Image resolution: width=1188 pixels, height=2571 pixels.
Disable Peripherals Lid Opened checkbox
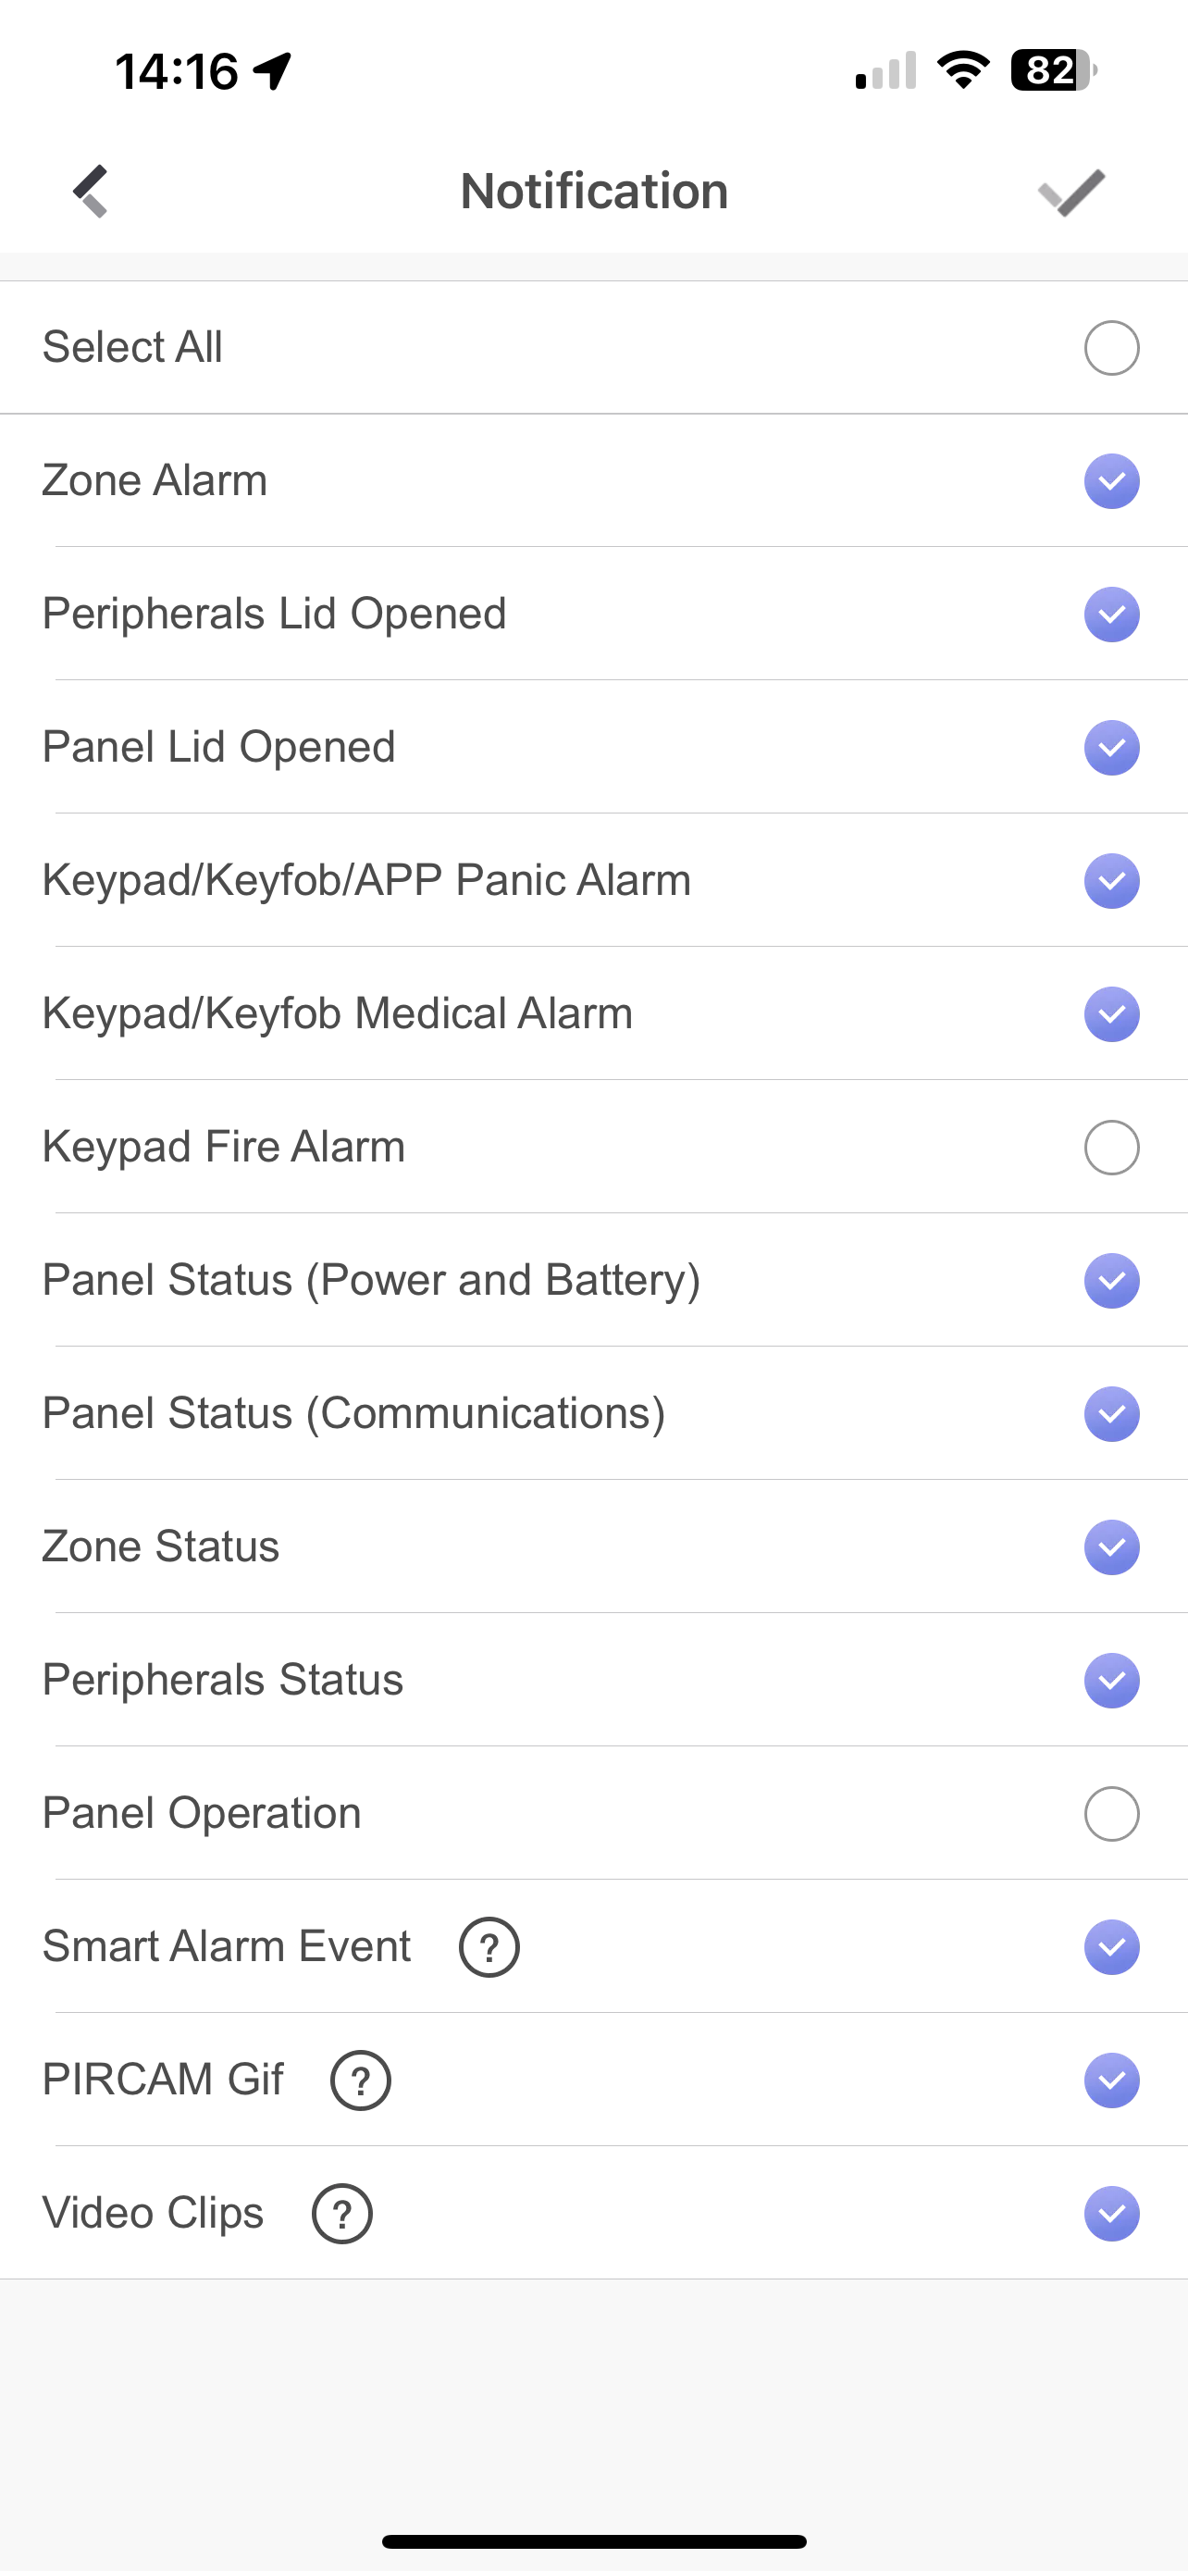tap(1111, 614)
